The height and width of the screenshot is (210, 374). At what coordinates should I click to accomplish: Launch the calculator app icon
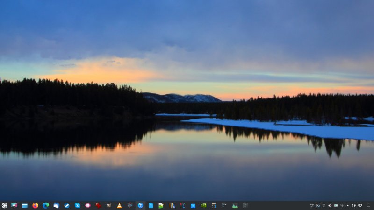(214, 205)
